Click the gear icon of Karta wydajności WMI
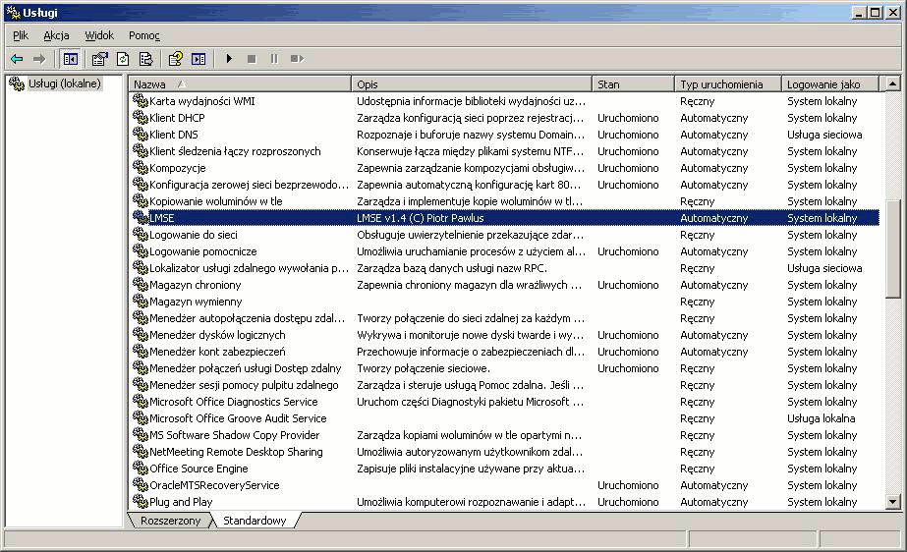907x552 pixels. tap(141, 100)
